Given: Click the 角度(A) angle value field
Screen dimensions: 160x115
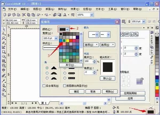Looking at the screenshot, I should pos(89,72).
